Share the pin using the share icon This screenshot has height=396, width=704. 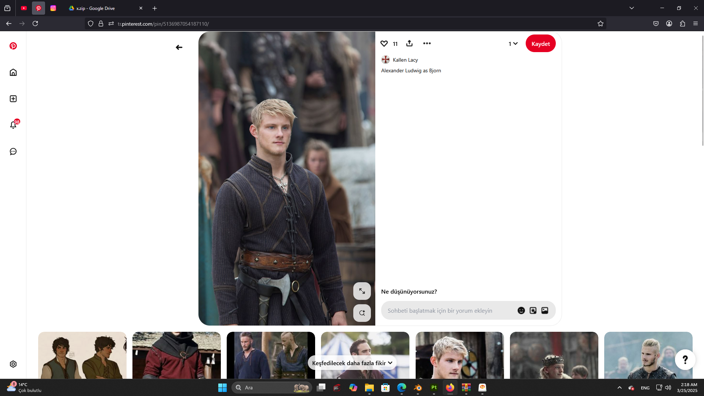pyautogui.click(x=409, y=43)
